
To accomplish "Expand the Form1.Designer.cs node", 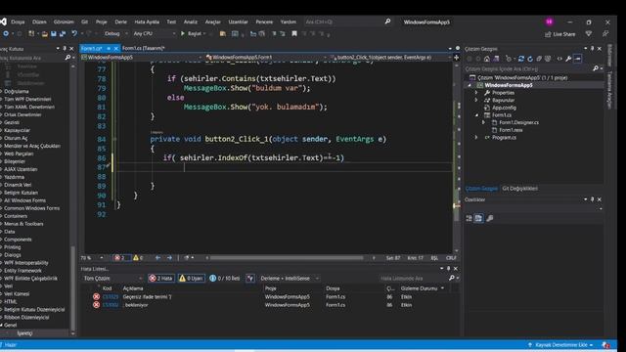I will coord(483,122).
